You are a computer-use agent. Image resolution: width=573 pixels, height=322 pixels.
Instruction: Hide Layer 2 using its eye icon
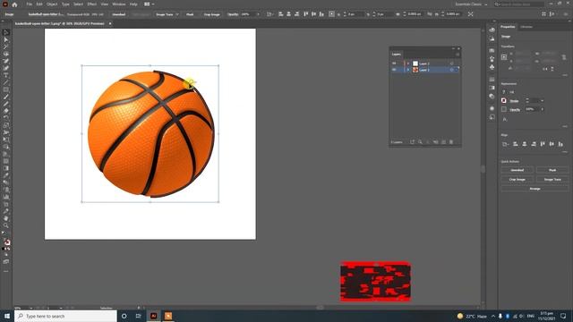[394, 64]
